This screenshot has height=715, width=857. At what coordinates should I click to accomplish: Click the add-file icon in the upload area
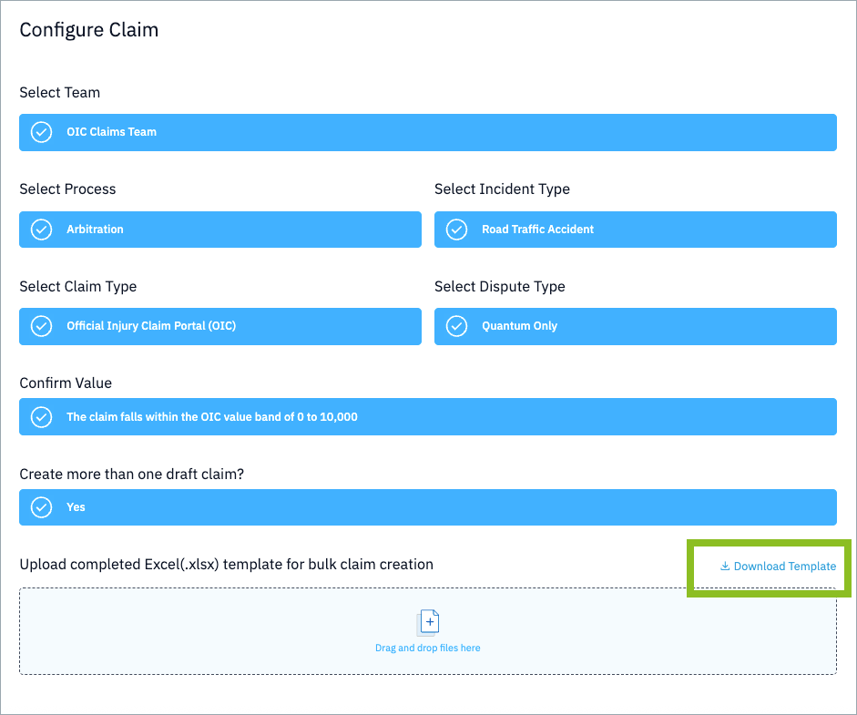click(428, 621)
